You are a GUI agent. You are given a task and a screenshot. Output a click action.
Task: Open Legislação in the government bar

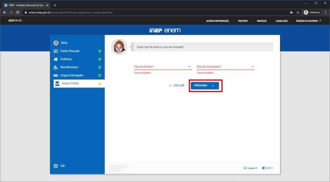pos(282,21)
